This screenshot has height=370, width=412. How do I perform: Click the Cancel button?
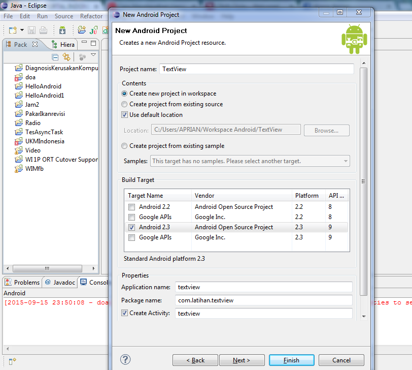tap(341, 360)
